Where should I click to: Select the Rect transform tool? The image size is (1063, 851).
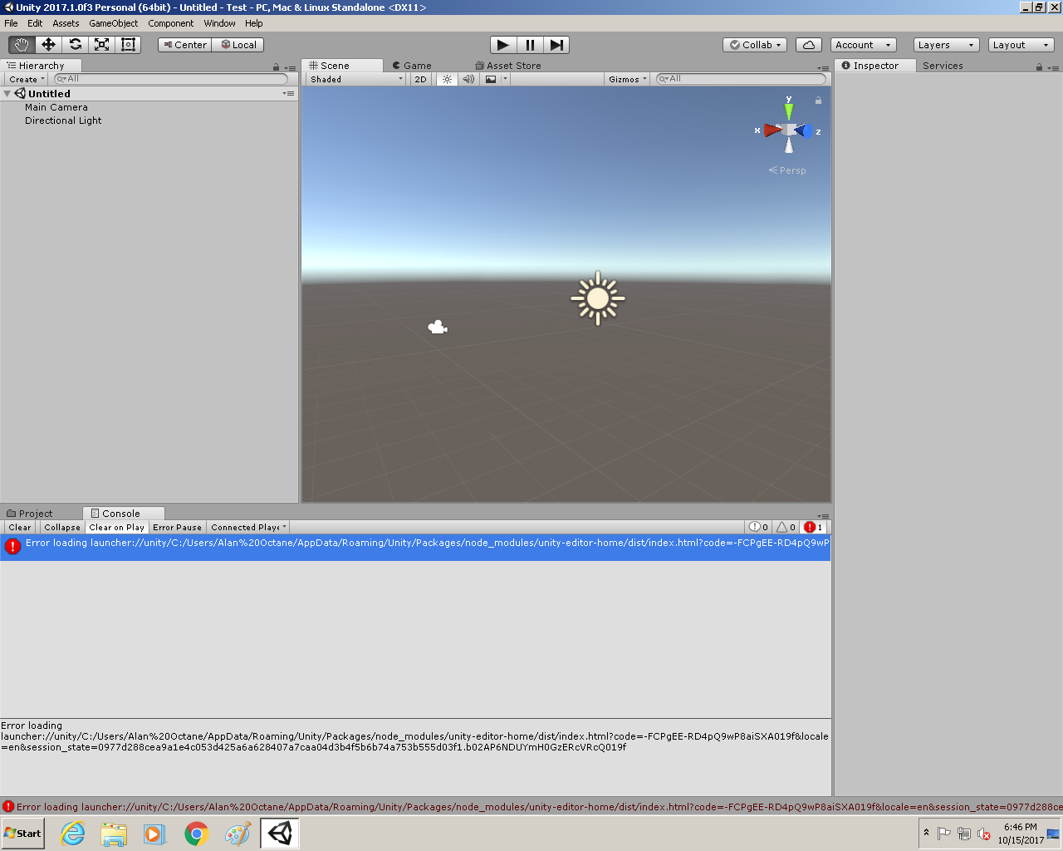pos(128,45)
